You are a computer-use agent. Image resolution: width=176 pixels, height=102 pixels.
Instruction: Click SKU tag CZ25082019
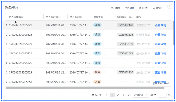[126, 44]
